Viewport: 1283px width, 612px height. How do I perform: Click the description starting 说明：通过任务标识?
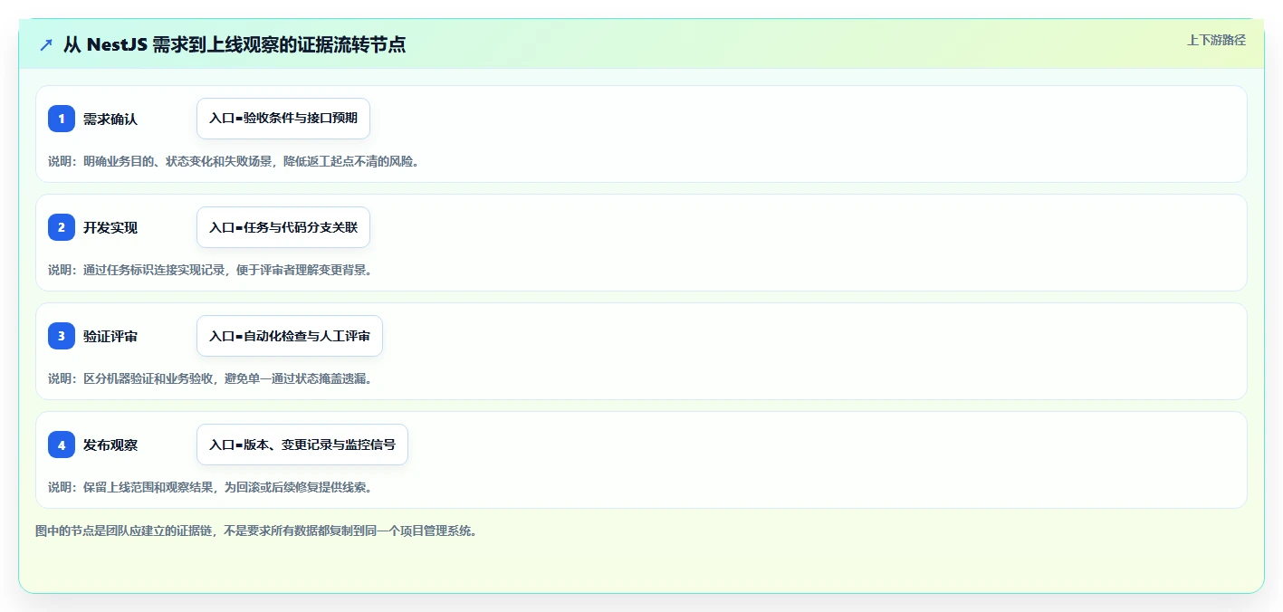pos(210,270)
